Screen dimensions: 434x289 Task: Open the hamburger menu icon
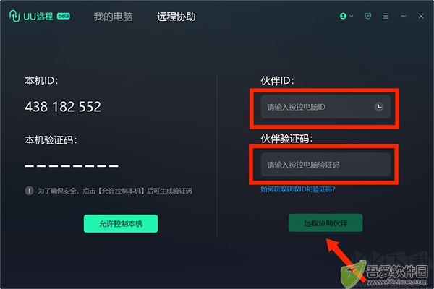click(x=386, y=16)
